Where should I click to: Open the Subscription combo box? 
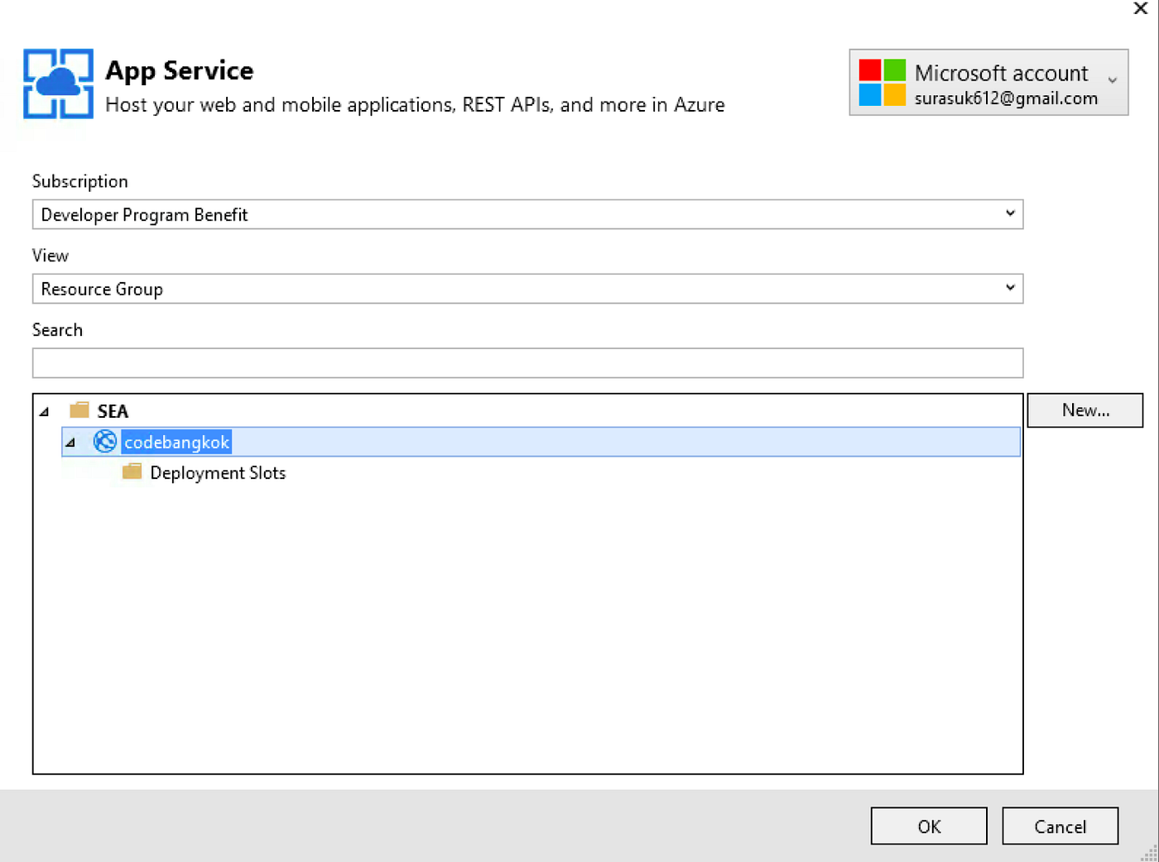(x=527, y=213)
